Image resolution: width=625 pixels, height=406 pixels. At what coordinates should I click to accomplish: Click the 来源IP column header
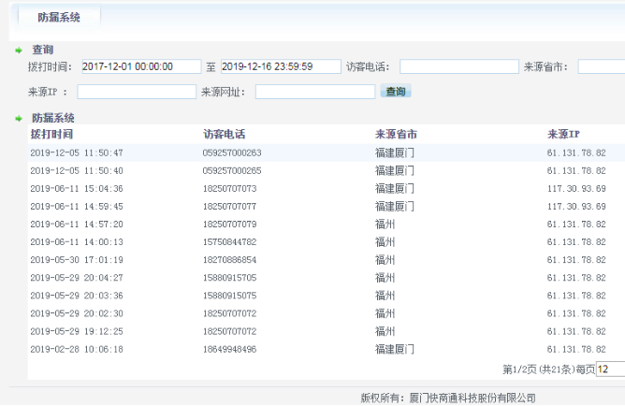click(564, 134)
